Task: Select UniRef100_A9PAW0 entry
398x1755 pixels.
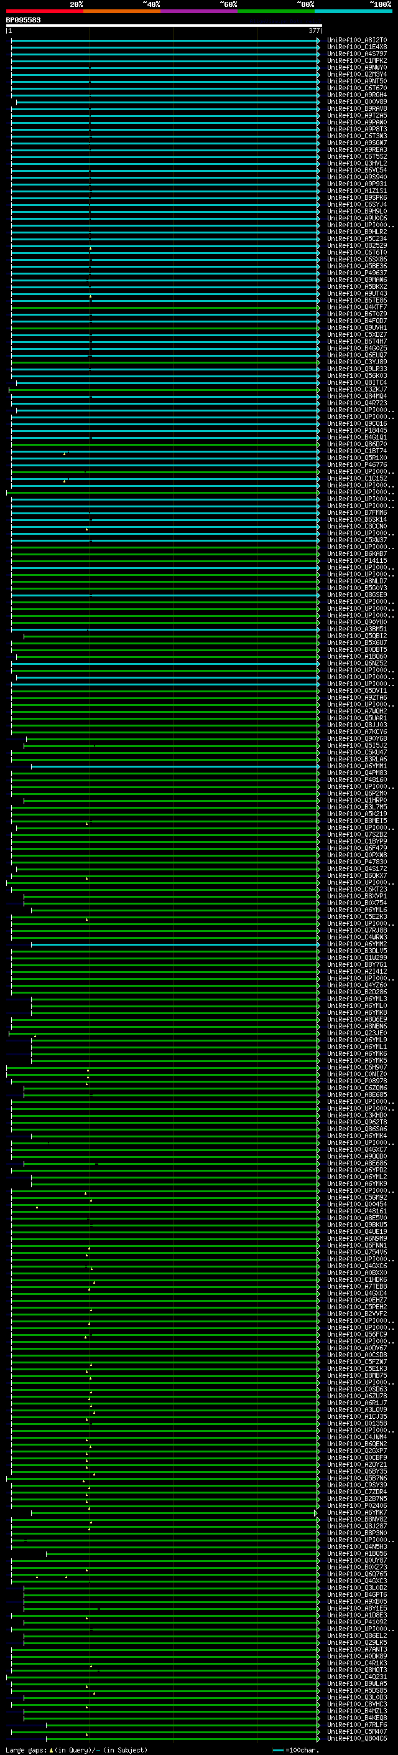Action: [x=357, y=122]
